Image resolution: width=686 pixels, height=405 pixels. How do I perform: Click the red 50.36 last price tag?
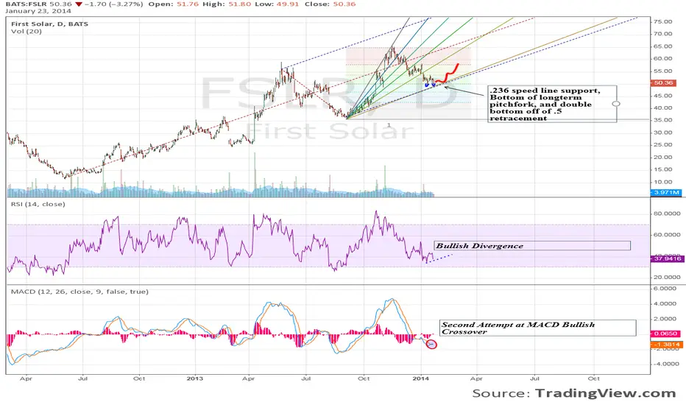pos(663,82)
